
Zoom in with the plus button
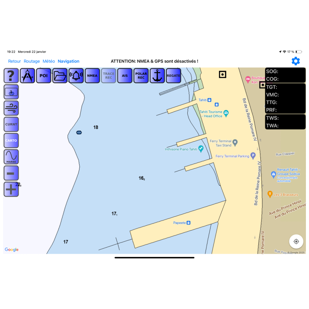11,189
